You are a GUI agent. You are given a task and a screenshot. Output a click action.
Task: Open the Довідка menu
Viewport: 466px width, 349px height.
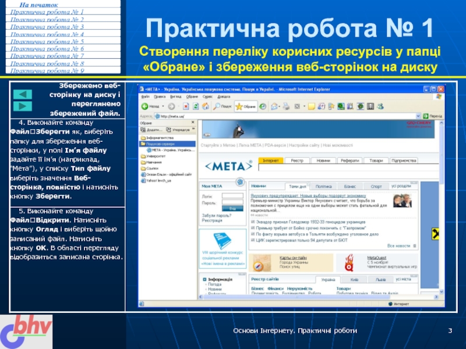[x=224, y=97]
